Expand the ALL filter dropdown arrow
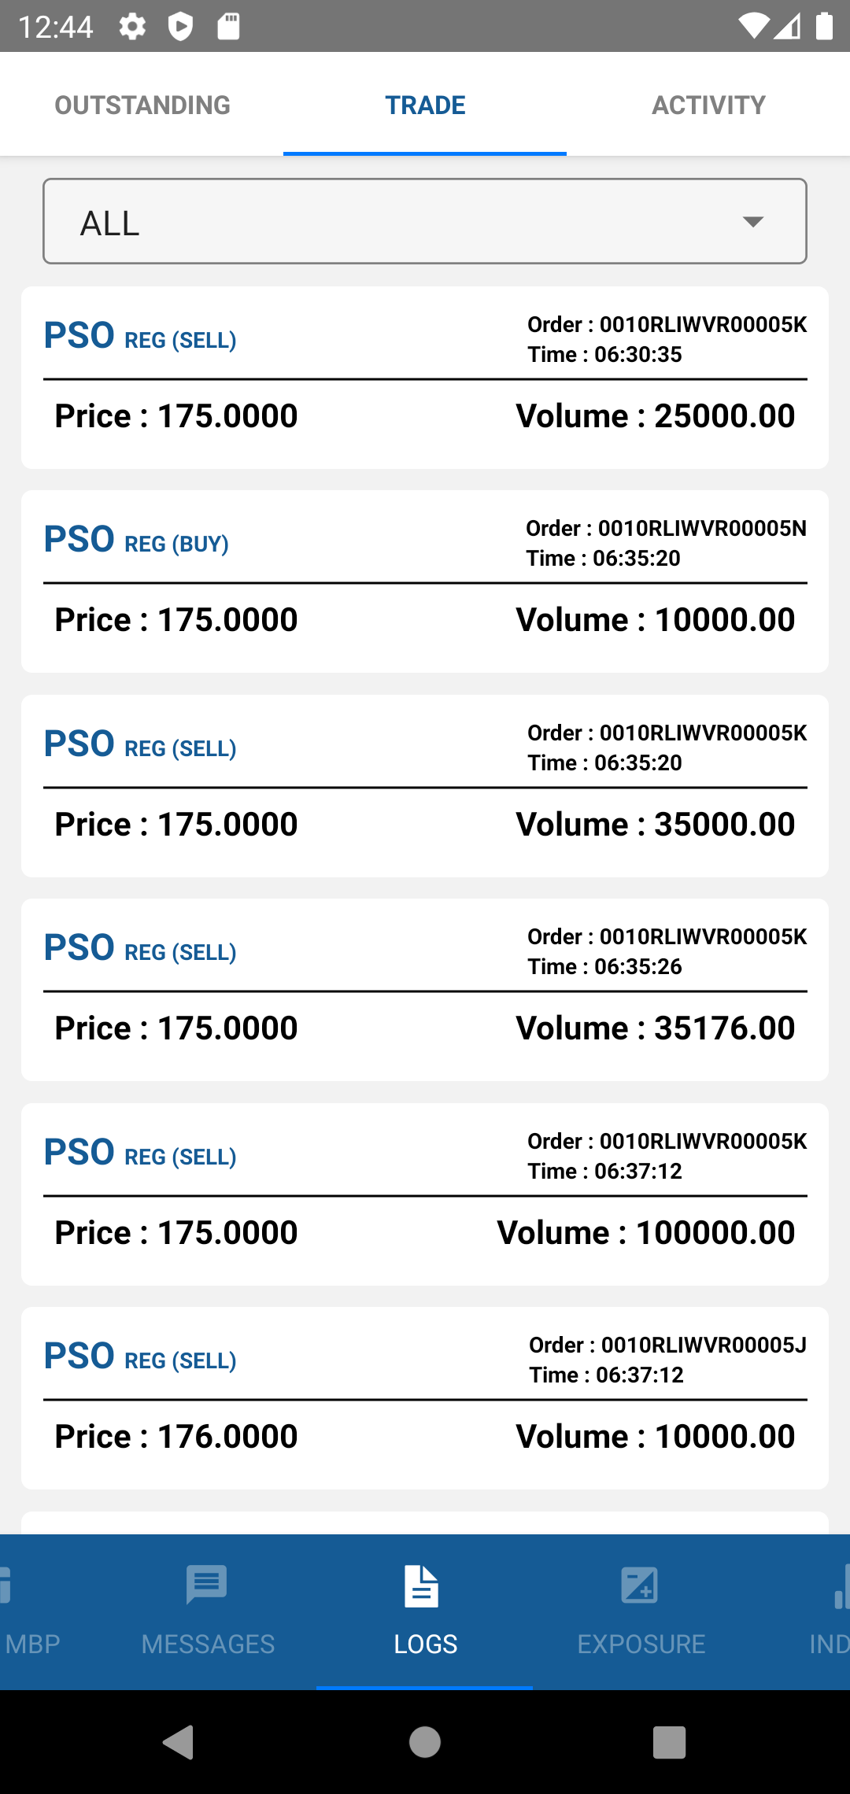 [753, 222]
